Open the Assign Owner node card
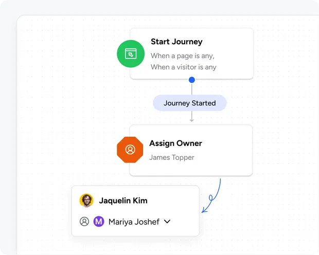Screen dimensions: 319x255 point(191,150)
